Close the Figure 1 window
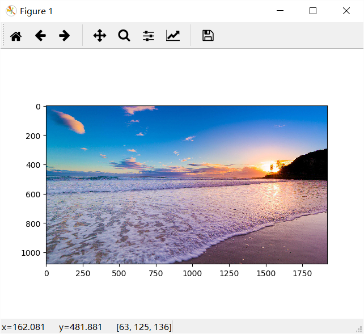Viewport: 364px width, 334px height. pos(346,11)
